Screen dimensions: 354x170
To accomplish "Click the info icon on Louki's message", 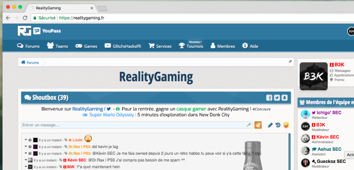I will [x=30, y=140].
